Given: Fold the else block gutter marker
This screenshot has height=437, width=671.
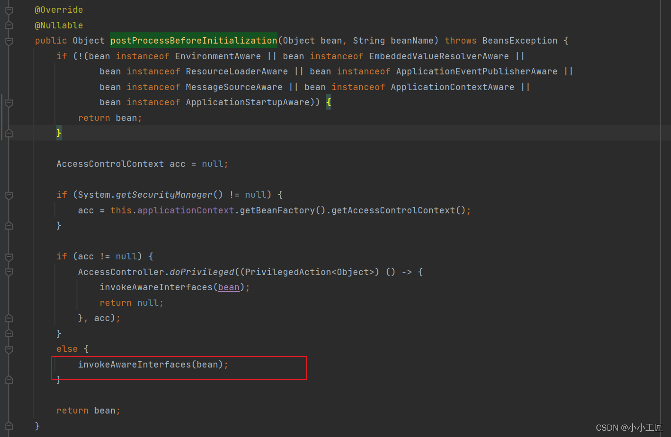Looking at the screenshot, I should tap(9, 349).
